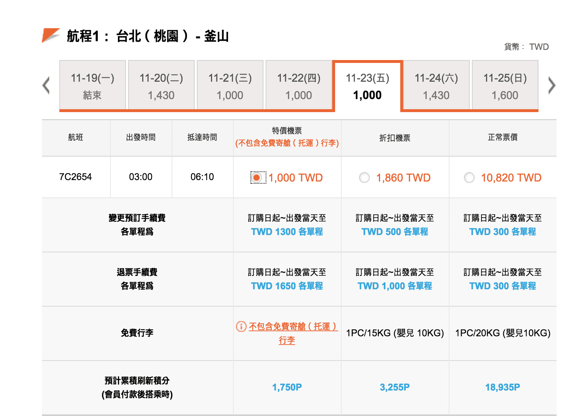The width and height of the screenshot is (566, 418).
Task: Click the 1,750P points value
Action: point(287,387)
